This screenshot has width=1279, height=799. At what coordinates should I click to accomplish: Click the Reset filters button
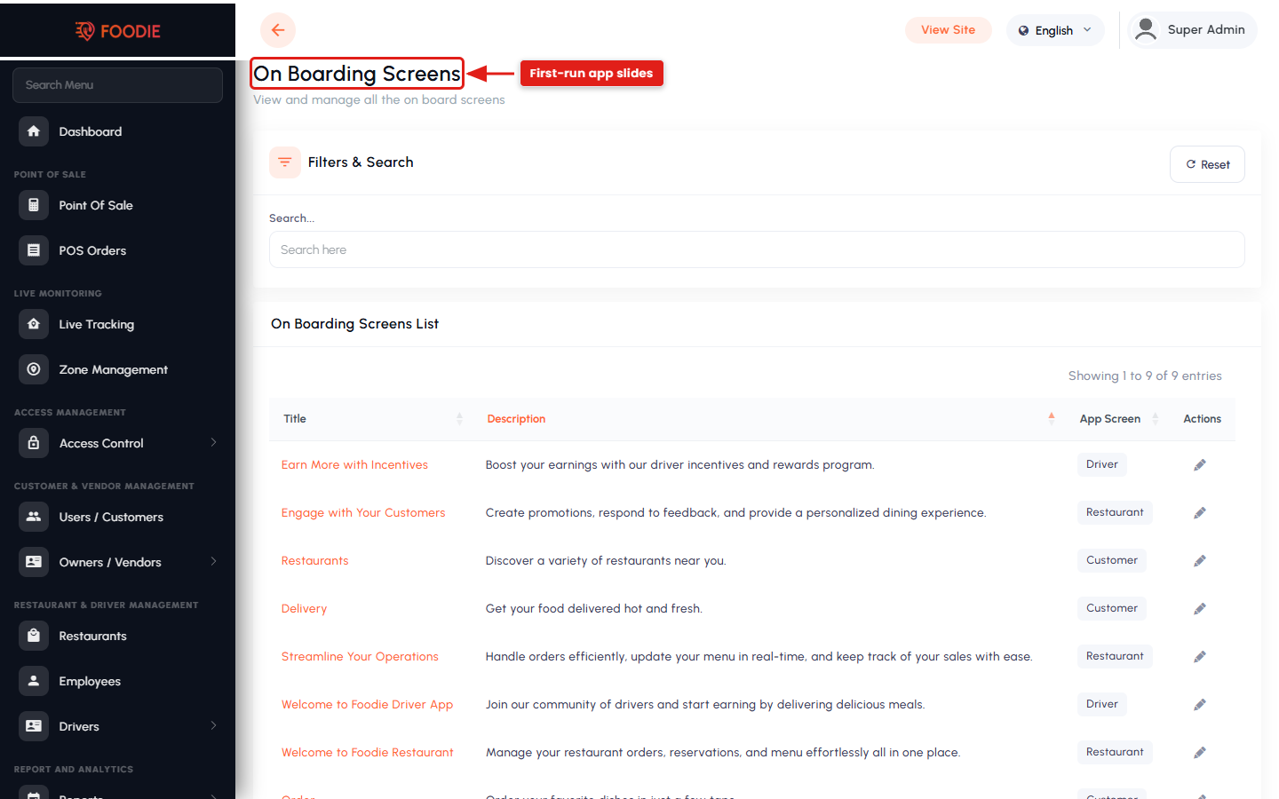pyautogui.click(x=1207, y=164)
